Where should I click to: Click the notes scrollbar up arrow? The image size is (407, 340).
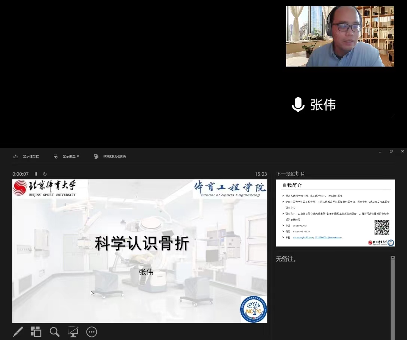tap(392, 258)
